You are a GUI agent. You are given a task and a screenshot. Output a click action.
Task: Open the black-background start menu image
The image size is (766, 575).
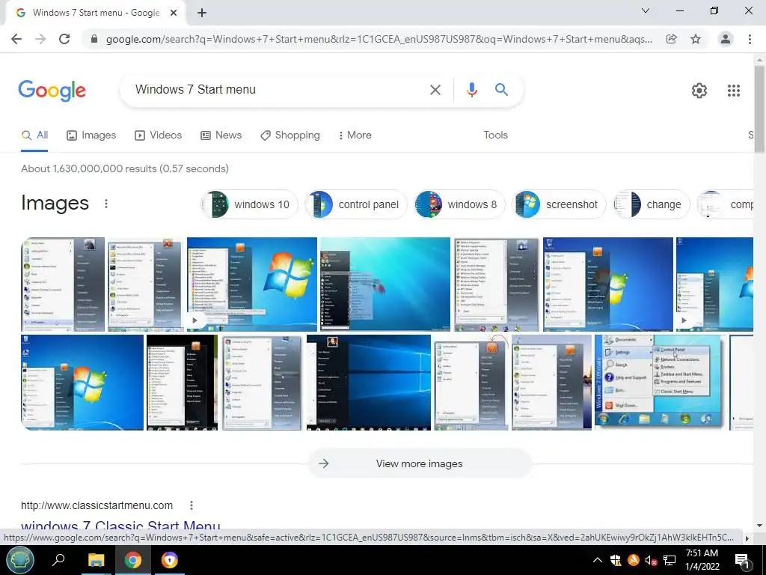tap(183, 383)
